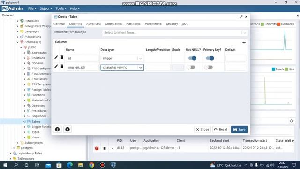Viewport: 300px width, 169px height.
Task: Open the Partitions tab
Action: [133, 24]
